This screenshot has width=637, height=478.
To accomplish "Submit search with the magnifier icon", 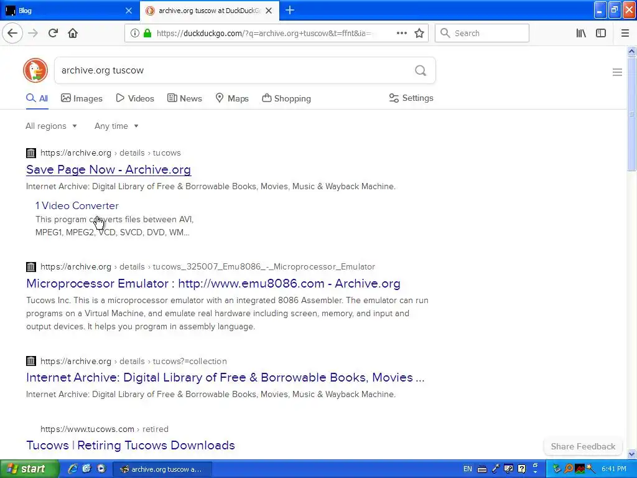I will [x=421, y=70].
